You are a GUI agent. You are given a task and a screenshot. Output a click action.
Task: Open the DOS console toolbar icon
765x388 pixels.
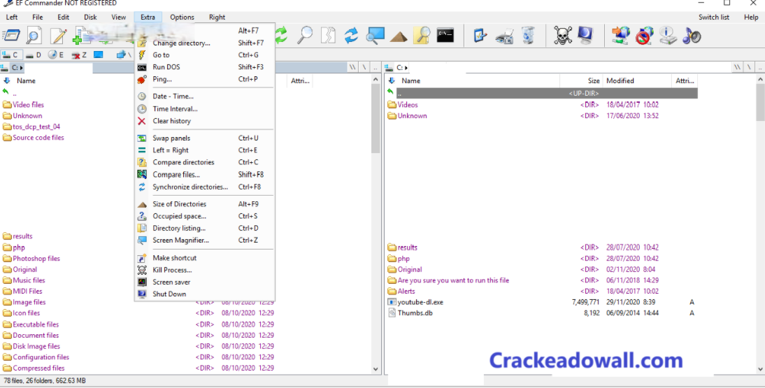[x=445, y=35]
